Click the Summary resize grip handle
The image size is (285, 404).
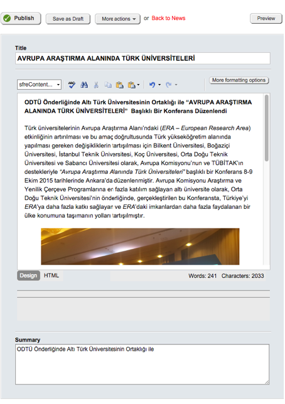point(267,383)
